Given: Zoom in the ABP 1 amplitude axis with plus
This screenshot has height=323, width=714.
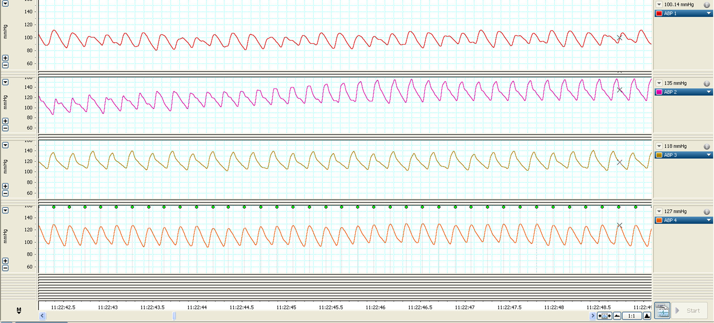Looking at the screenshot, I should (x=5, y=58).
